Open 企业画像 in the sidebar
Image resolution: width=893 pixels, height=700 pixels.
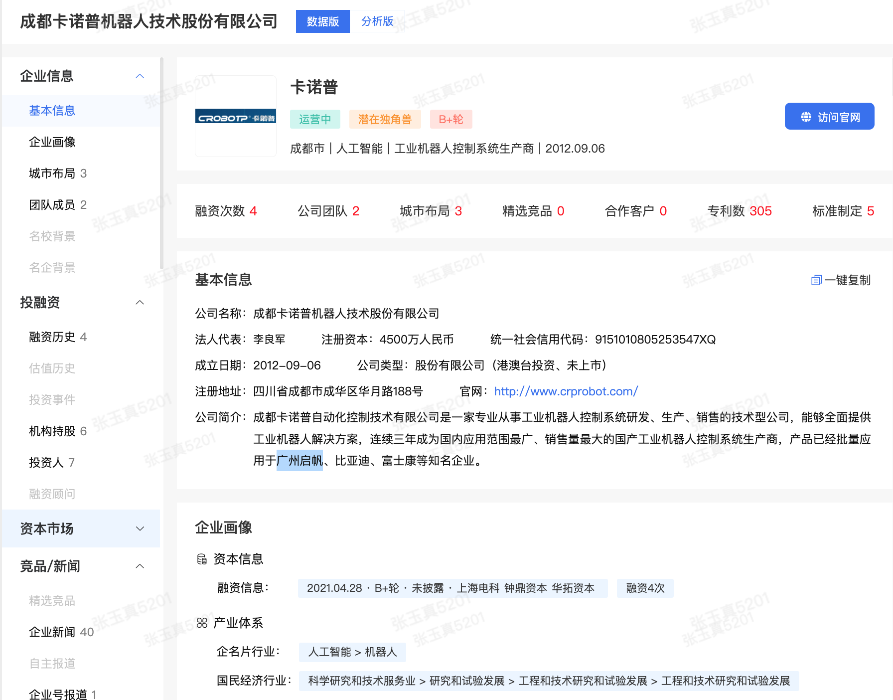(x=52, y=142)
